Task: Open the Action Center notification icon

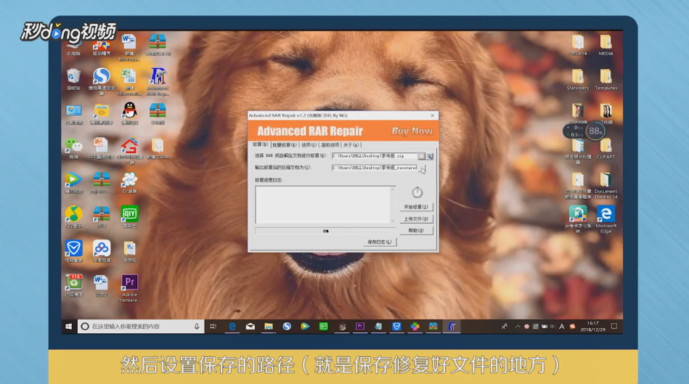Action: pyautogui.click(x=614, y=327)
